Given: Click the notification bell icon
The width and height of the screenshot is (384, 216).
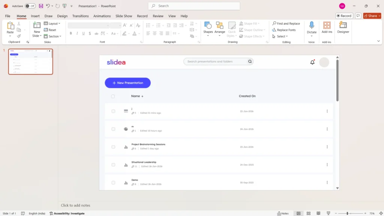Looking at the screenshot, I should pyautogui.click(x=312, y=62).
